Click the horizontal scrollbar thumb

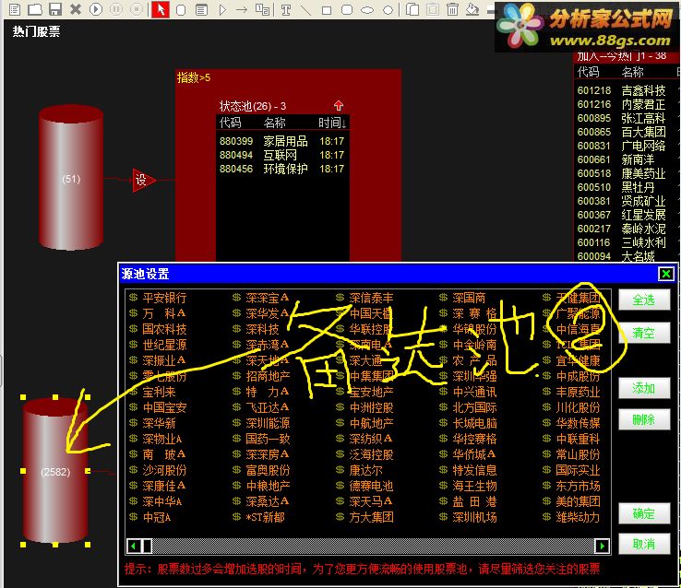(147, 546)
